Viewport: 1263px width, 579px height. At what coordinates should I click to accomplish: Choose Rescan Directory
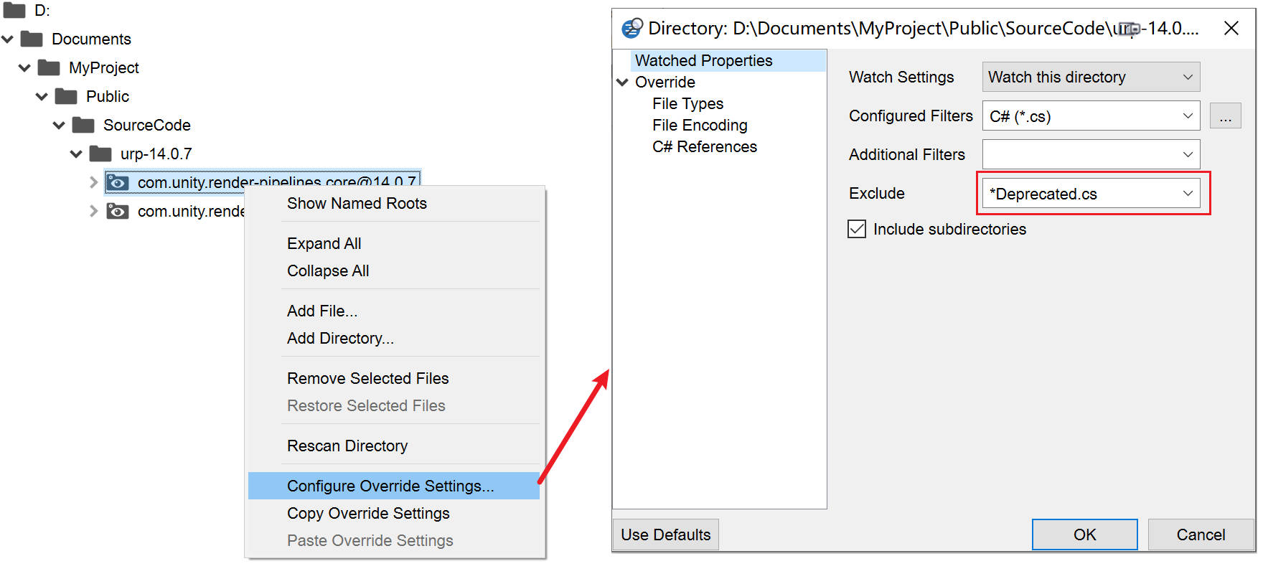(x=394, y=446)
